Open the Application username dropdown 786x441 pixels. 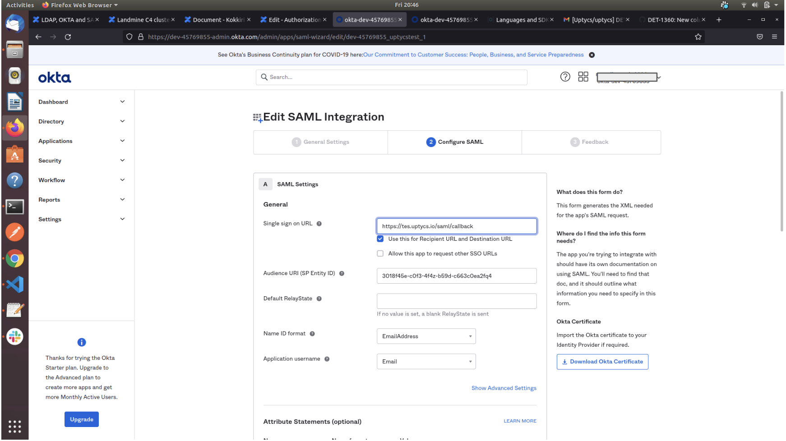click(426, 362)
